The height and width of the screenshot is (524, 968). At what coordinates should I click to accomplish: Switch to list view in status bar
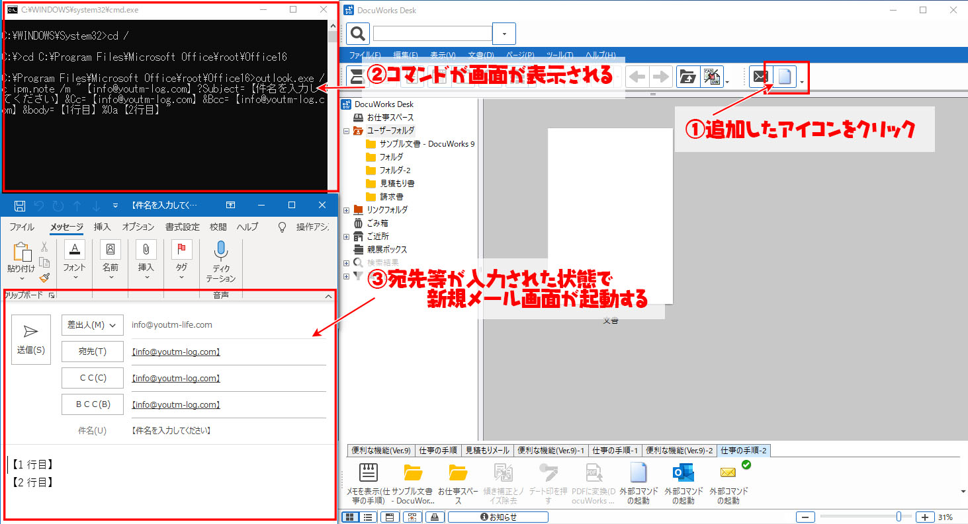pyautogui.click(x=367, y=517)
